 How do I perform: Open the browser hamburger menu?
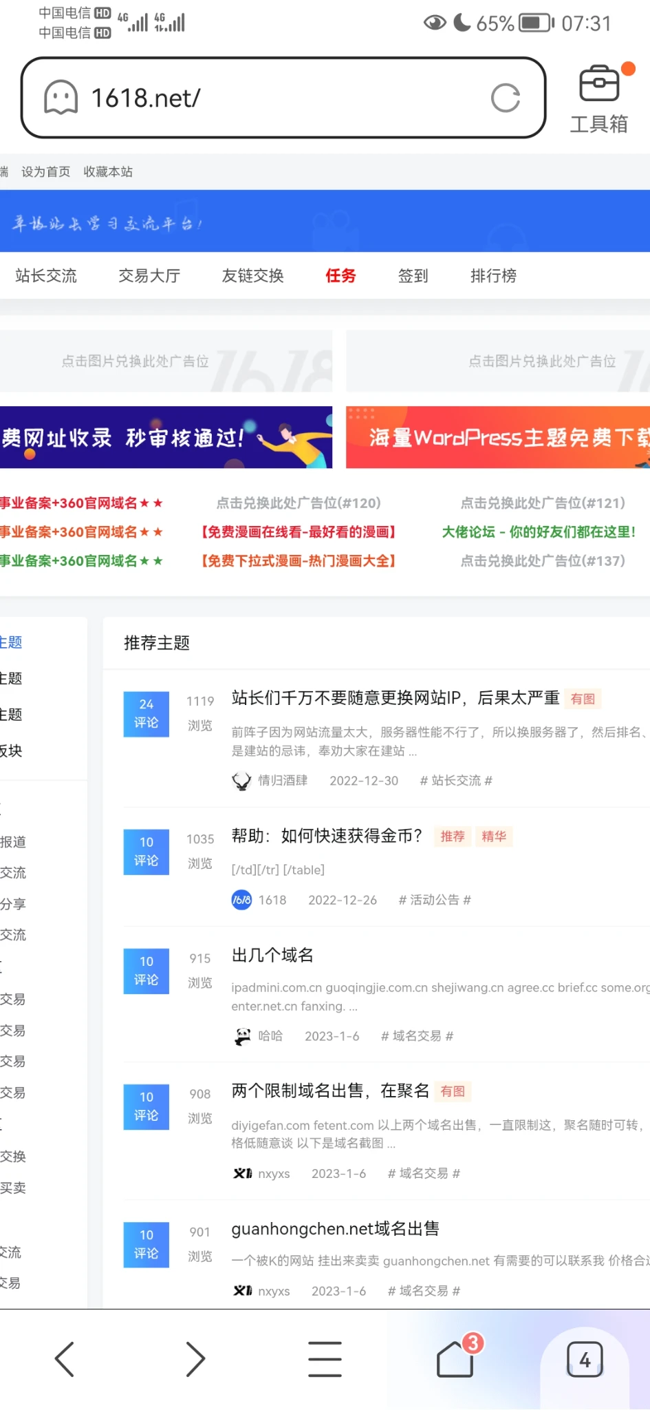[x=325, y=1360]
